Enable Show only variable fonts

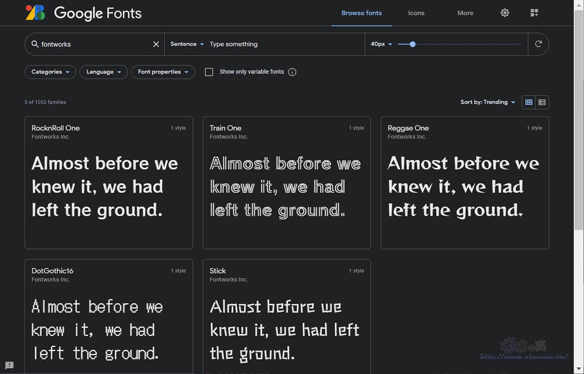(209, 72)
